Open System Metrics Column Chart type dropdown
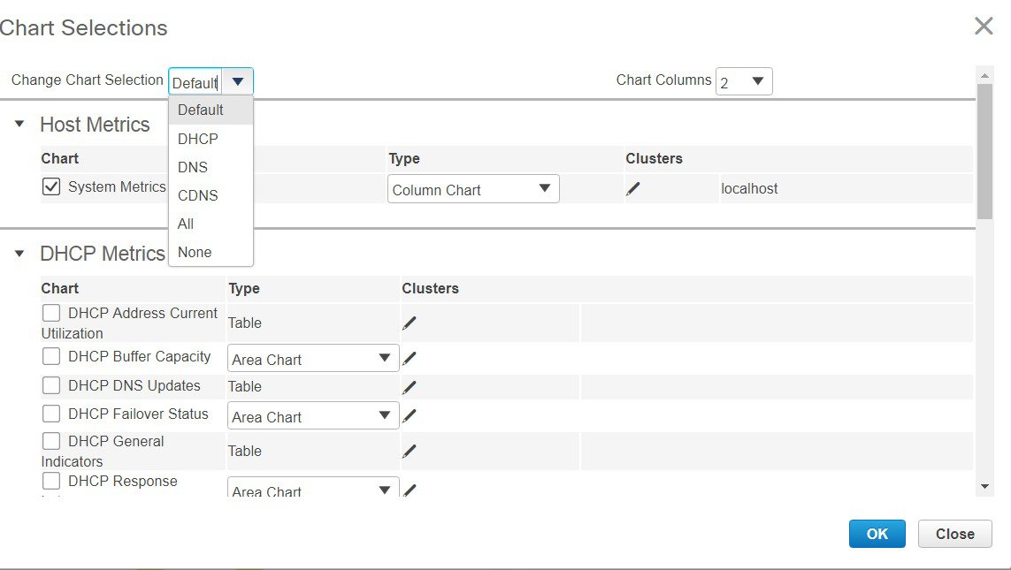 [x=473, y=189]
